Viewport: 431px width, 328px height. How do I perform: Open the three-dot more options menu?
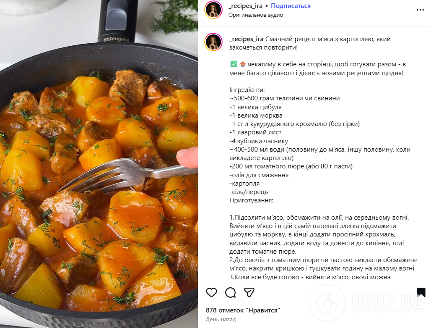tap(420, 10)
